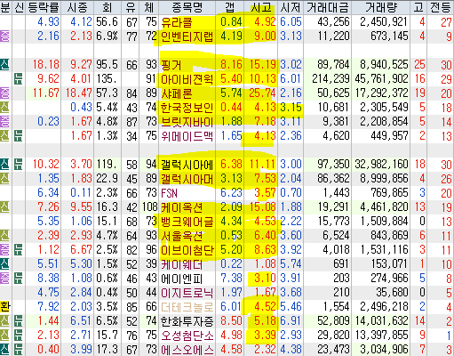Click the news icon in the 이브이첨단 row

coord(19,250)
